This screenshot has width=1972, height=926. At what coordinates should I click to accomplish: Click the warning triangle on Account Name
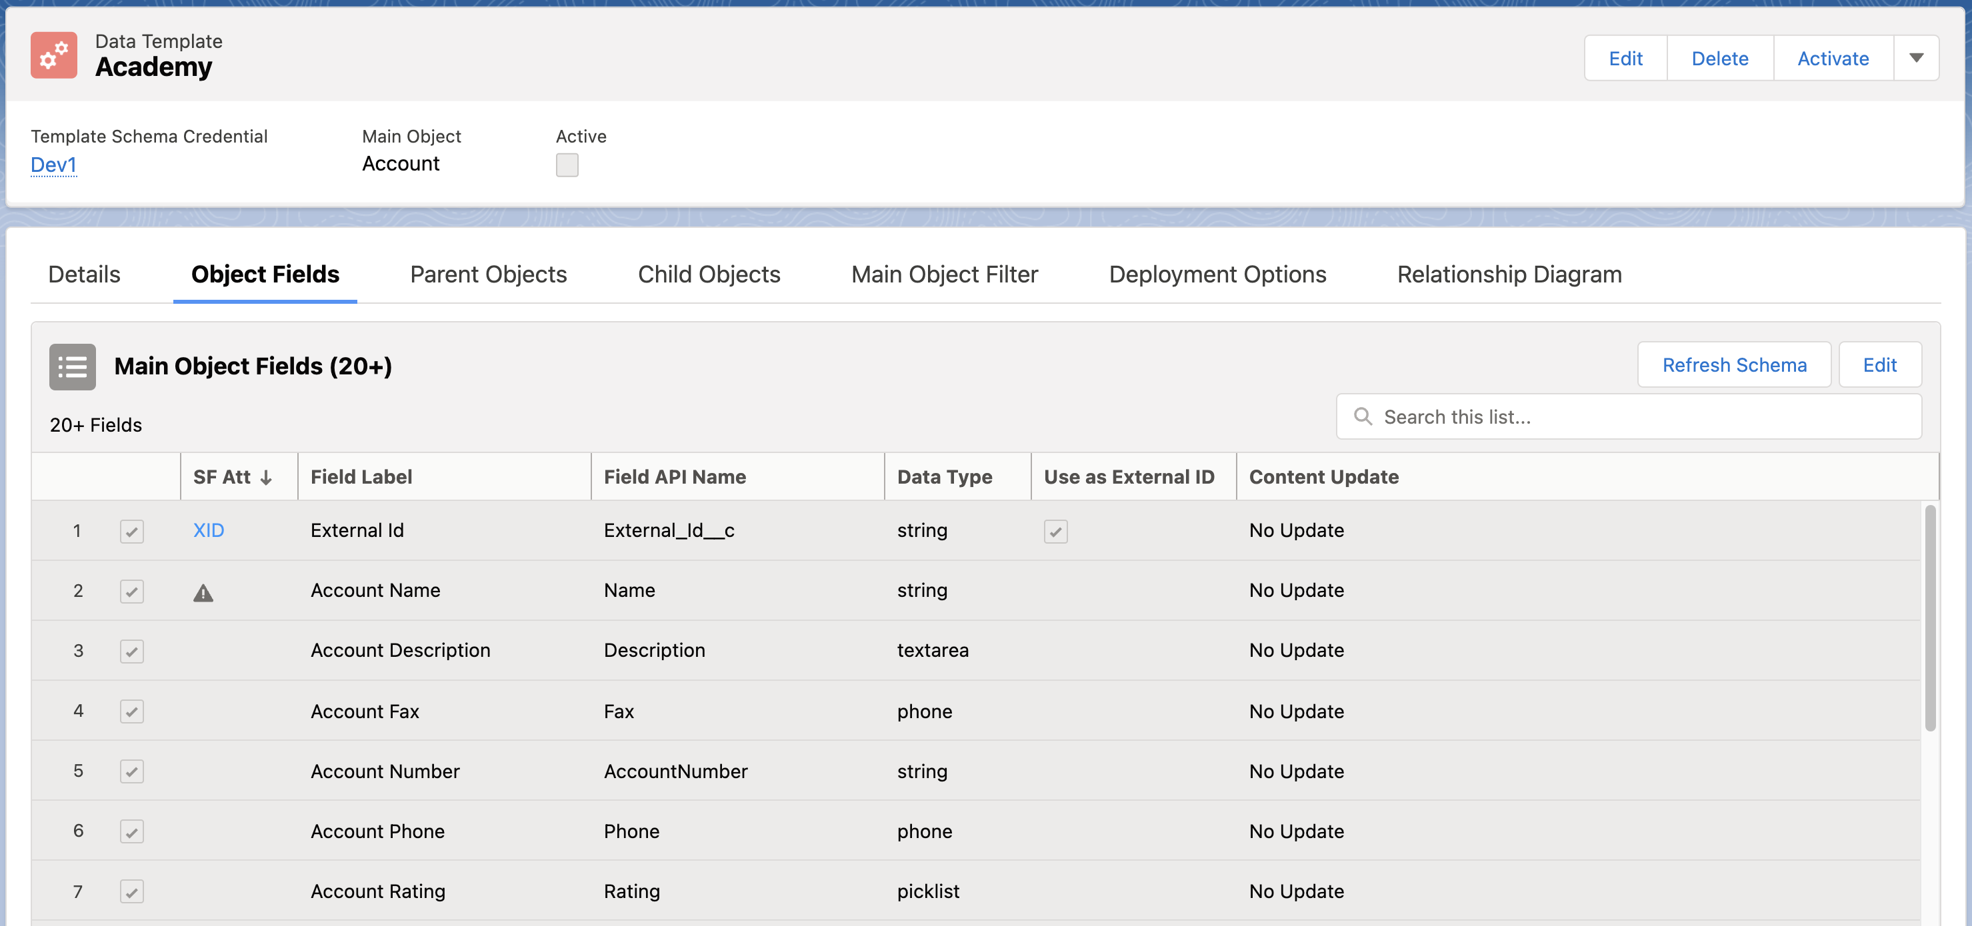203,592
